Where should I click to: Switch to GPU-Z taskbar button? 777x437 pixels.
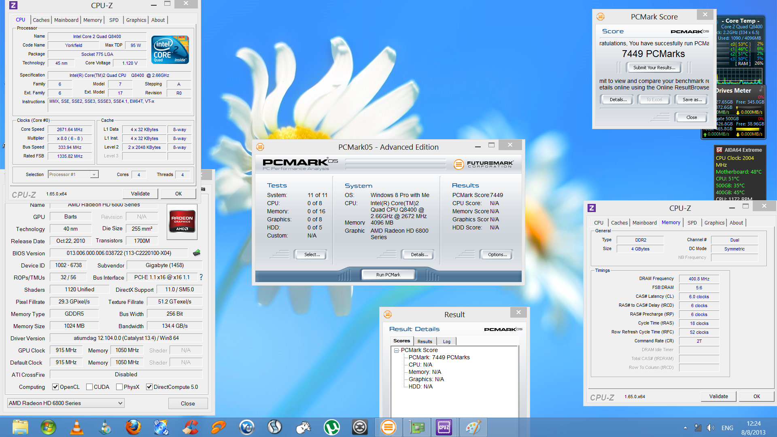(416, 427)
